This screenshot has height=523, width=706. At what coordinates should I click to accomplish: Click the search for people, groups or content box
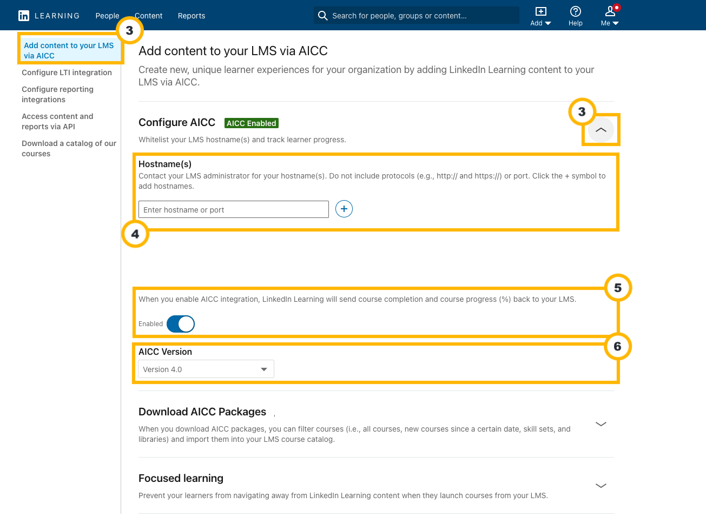[x=417, y=16]
